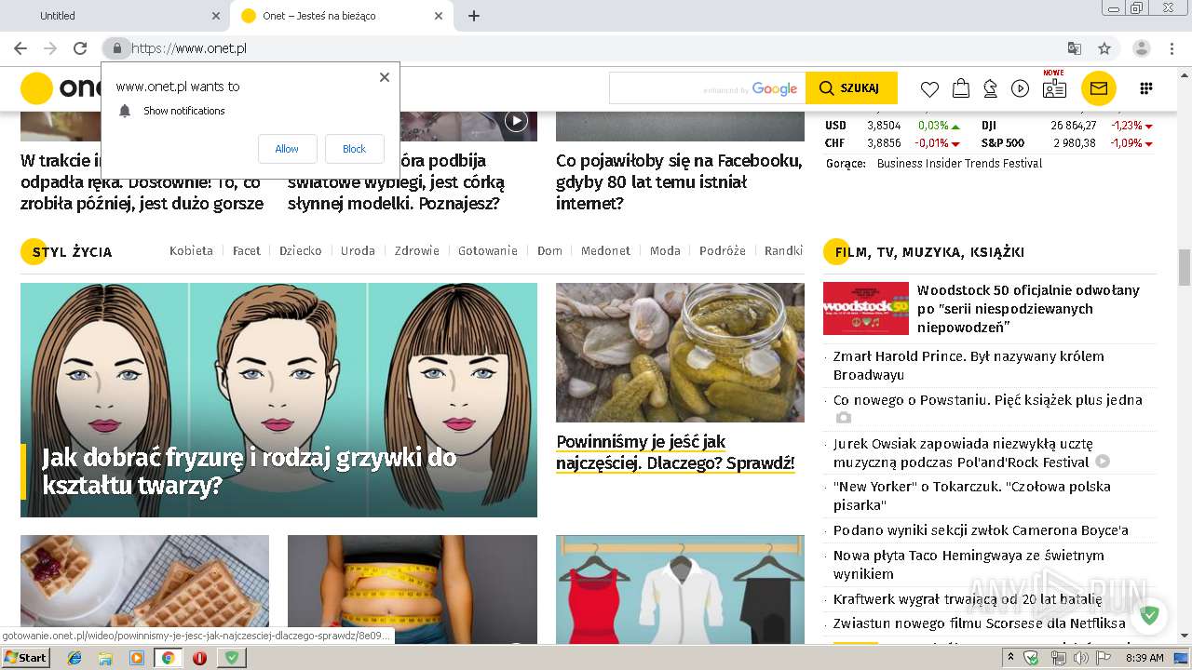
Task: Open the NOWE news reader icon
Action: tap(1054, 87)
